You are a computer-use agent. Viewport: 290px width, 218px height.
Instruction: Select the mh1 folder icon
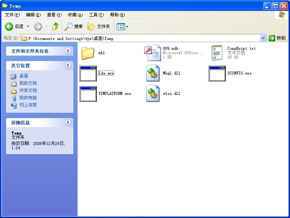88,53
